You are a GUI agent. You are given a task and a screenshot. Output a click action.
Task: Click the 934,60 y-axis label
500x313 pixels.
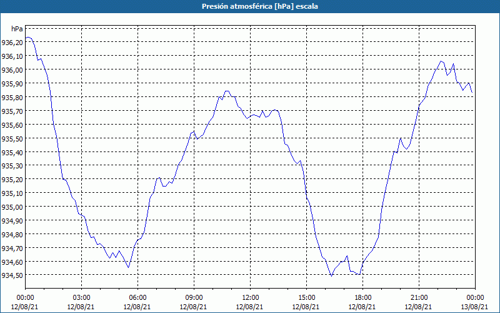click(12, 262)
